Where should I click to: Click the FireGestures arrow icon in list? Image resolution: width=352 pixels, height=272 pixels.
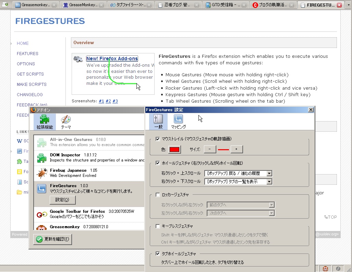pyautogui.click(x=42, y=189)
